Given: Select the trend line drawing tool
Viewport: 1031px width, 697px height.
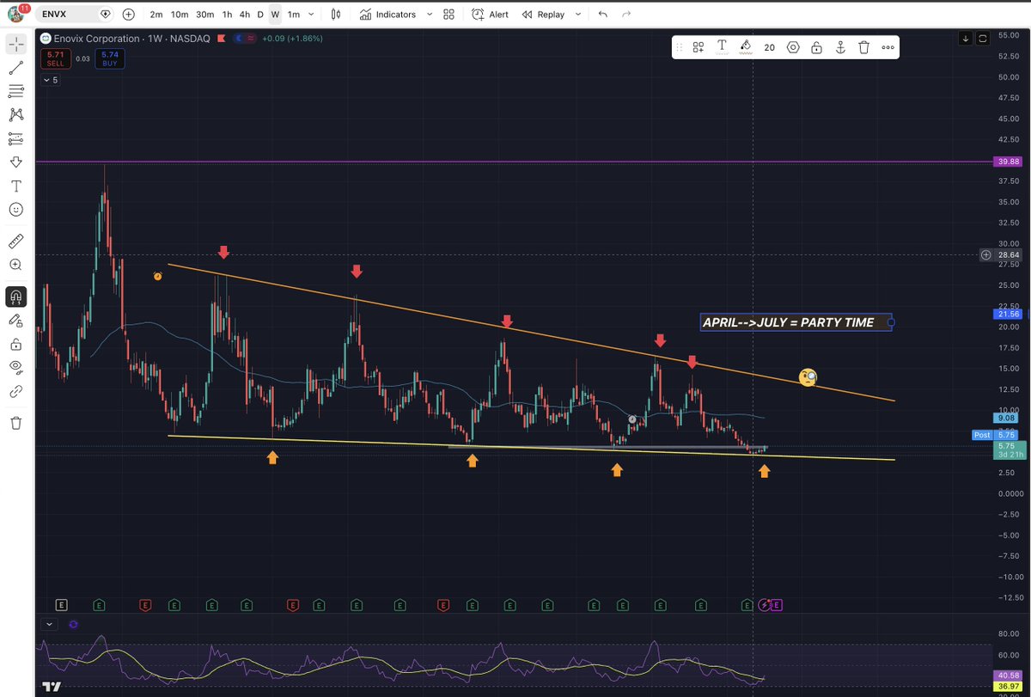Looking at the screenshot, I should pyautogui.click(x=15, y=68).
